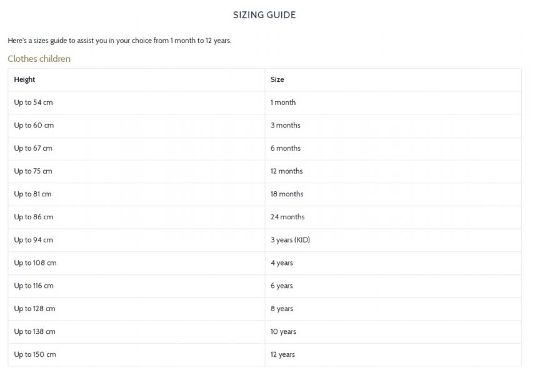Screen dimensions: 535x375
Task: Select the Up to 128 cm cell
Action: (x=34, y=309)
